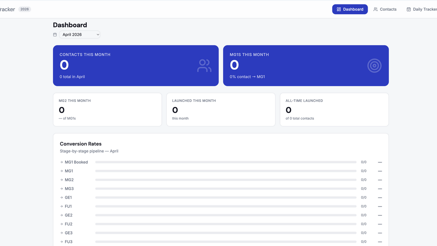Click the arrow icon beside FU1
The width and height of the screenshot is (437, 246).
(x=61, y=207)
